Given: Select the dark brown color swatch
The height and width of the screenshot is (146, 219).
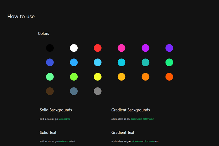Looking at the screenshot, I should pos(50,91).
